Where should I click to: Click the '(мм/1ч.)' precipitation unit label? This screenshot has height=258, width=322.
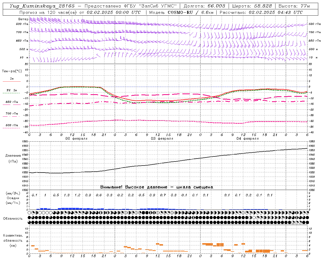click(x=13, y=203)
